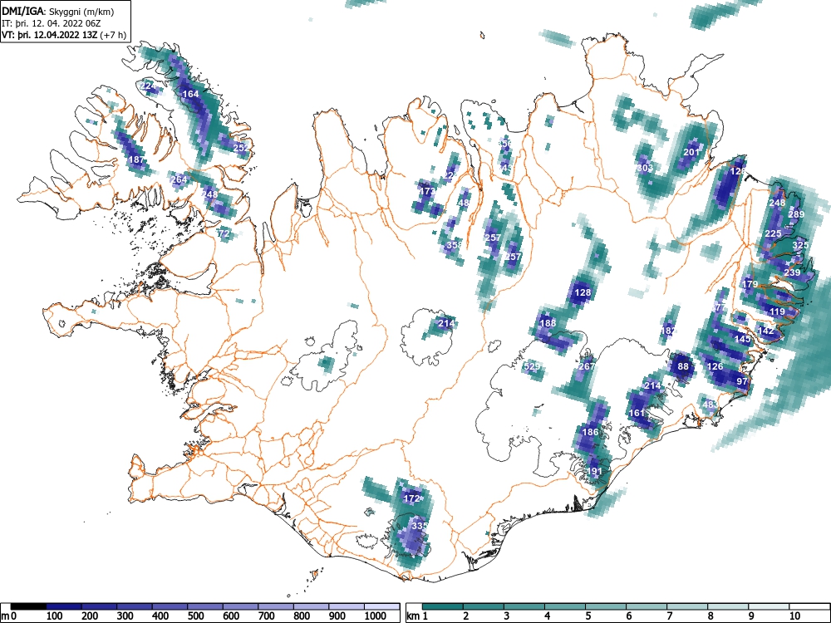The height and width of the screenshot is (623, 831).
Task: Click the 325 visibility value on east coast
Action: [x=801, y=245]
